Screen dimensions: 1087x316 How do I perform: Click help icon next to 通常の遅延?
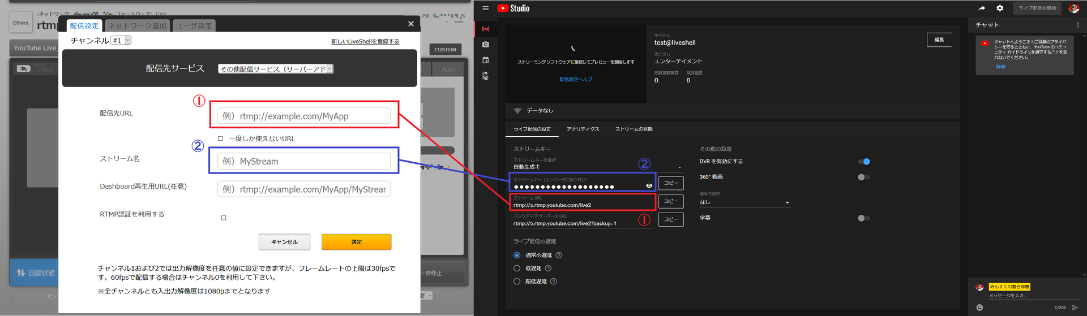point(559,256)
